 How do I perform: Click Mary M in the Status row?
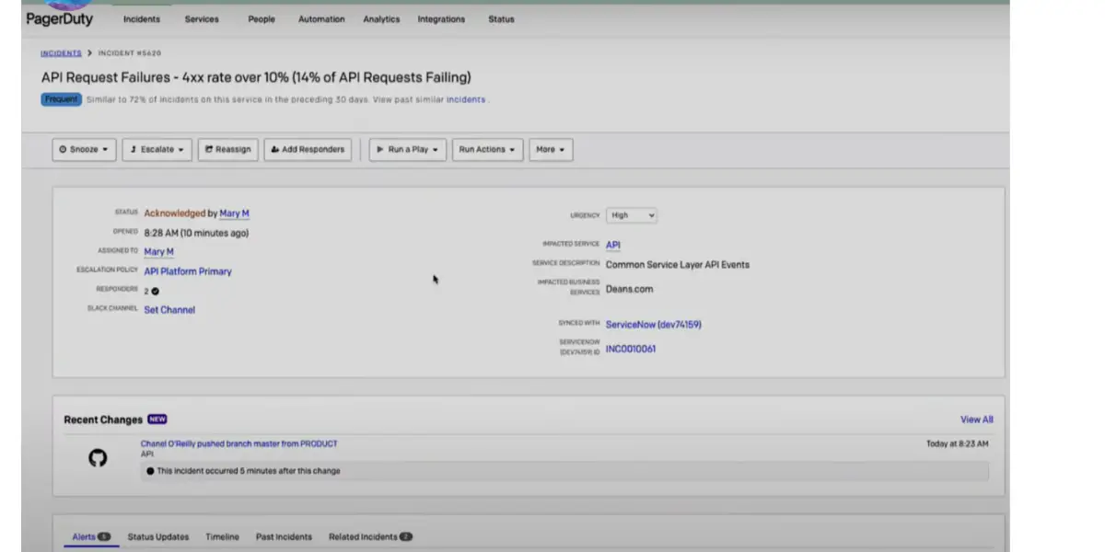pos(234,213)
